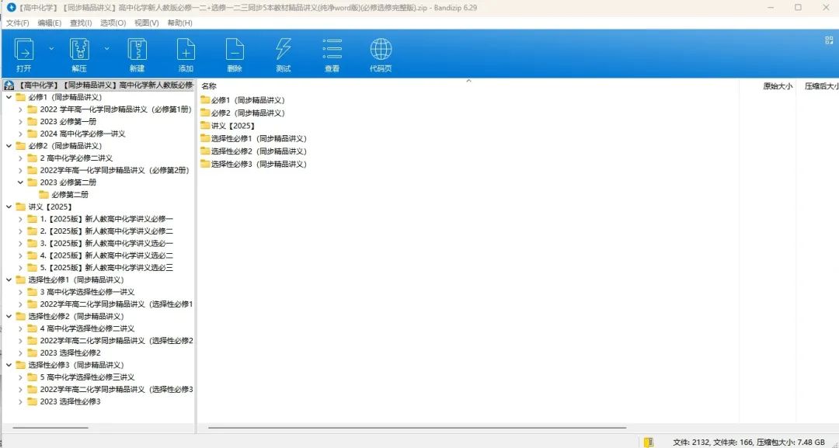The width and height of the screenshot is (839, 448).
Task: Click folder icon of 选择性必修1 in file list
Action: tap(205, 138)
